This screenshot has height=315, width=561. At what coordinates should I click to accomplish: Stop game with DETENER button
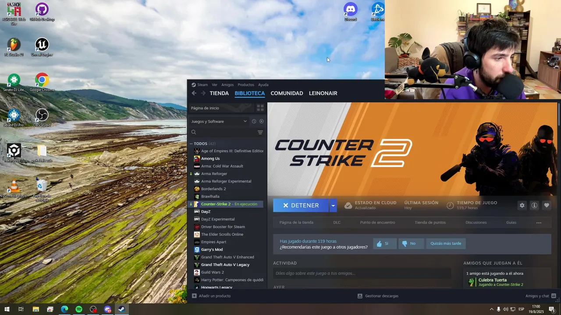pos(301,205)
